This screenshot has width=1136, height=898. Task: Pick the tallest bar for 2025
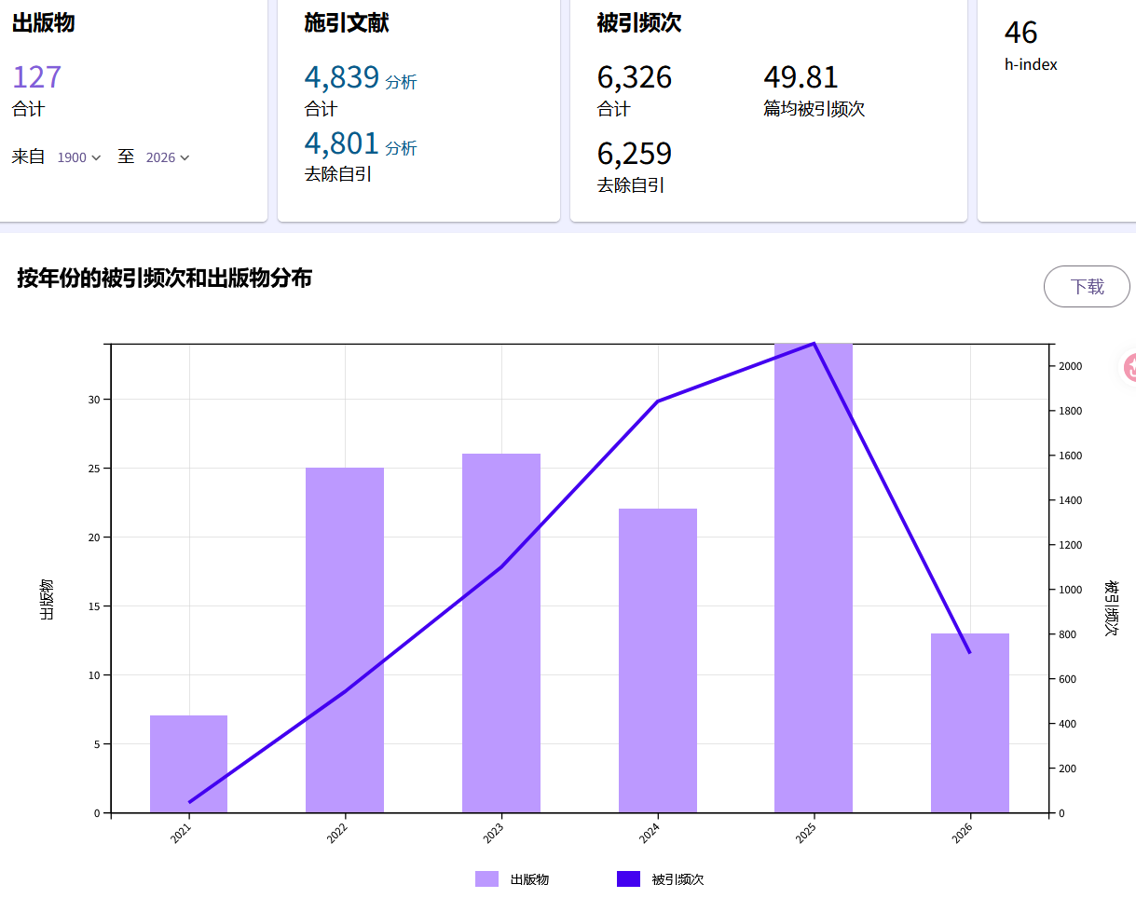[814, 578]
